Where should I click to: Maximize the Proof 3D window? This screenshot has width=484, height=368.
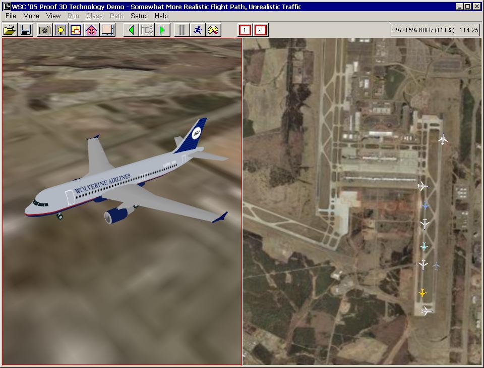click(467, 7)
